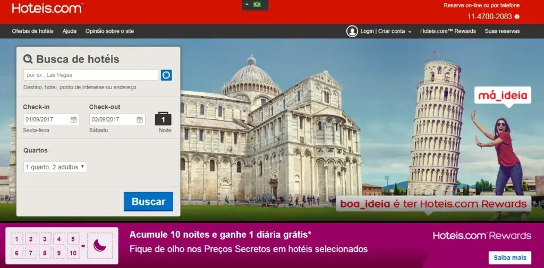Click Hoteis.com Rewards logo in purple banner
This screenshot has height=268, width=544.
(x=482, y=236)
